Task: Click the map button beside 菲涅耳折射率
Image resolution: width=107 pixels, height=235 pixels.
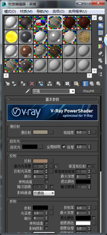Action: coord(94,171)
